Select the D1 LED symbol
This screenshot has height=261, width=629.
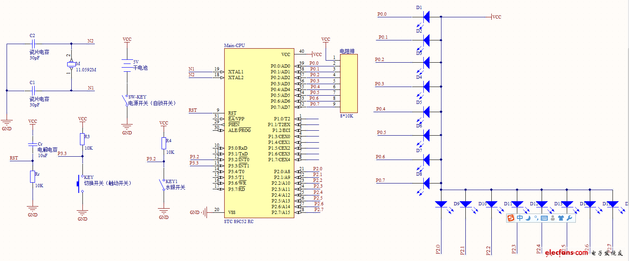click(427, 17)
